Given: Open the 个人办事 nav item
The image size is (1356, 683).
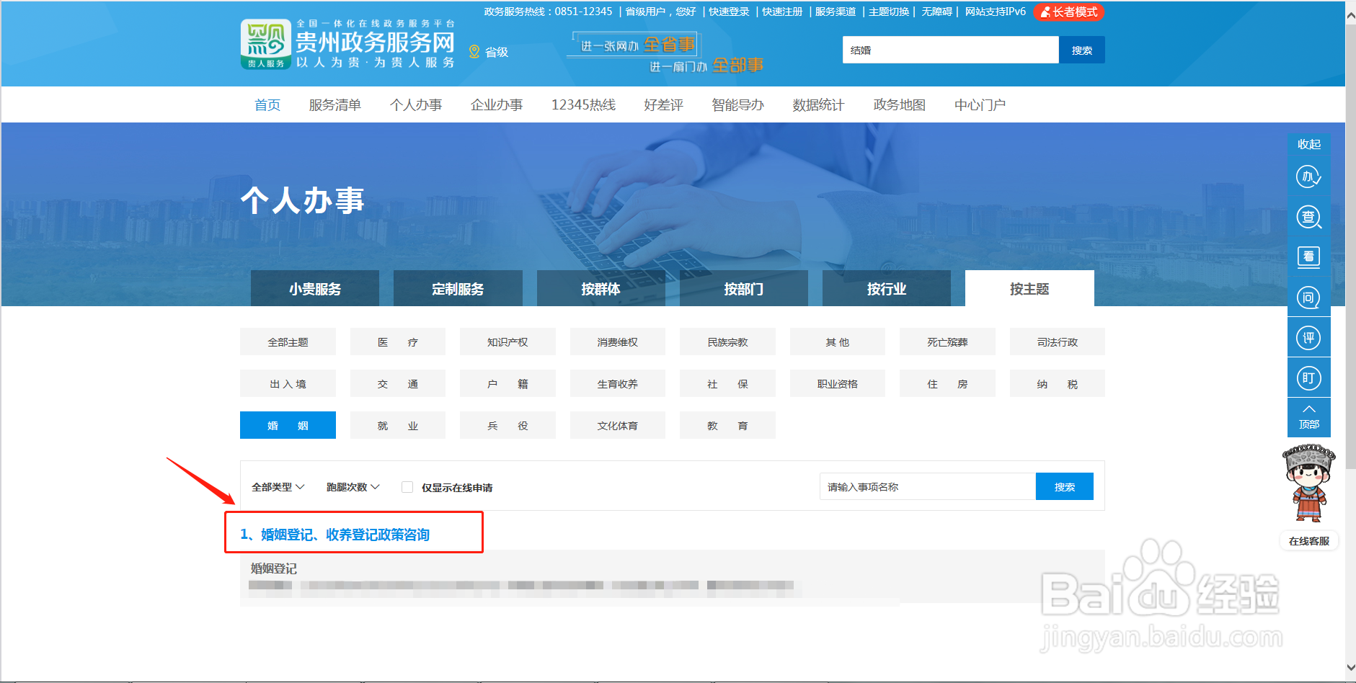Looking at the screenshot, I should click(x=416, y=105).
